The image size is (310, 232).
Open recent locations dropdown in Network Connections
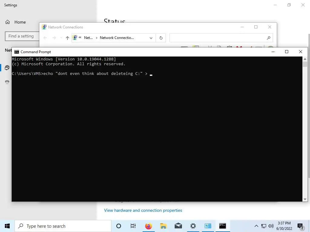pyautogui.click(x=61, y=38)
